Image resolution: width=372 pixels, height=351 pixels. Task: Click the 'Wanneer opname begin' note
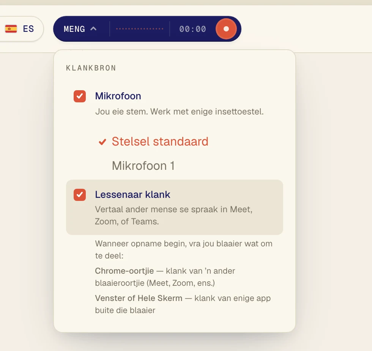pos(184,250)
